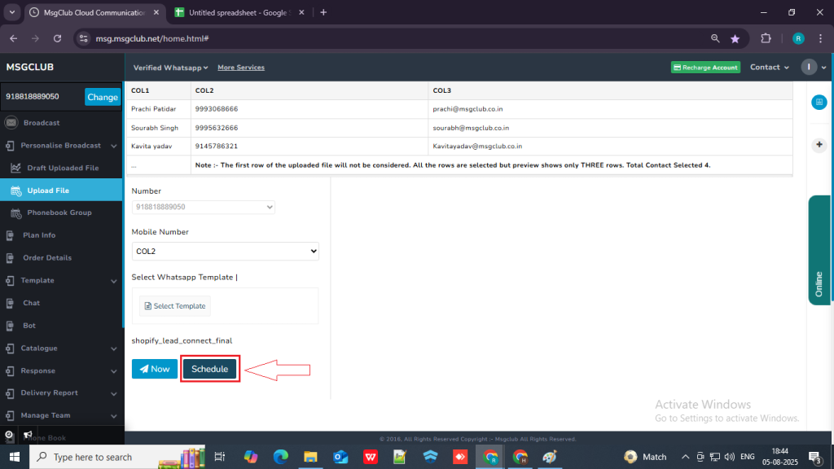Open the Contact dropdown in header

pos(769,67)
